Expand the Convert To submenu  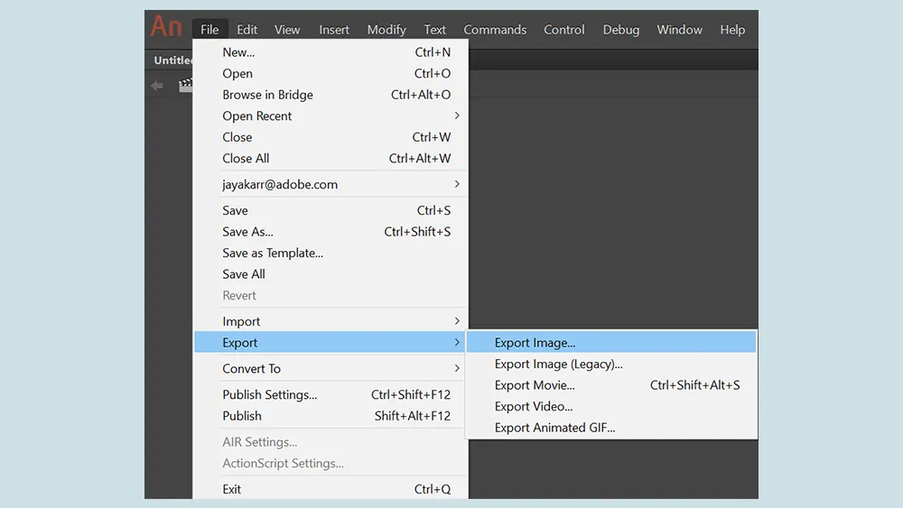(331, 369)
